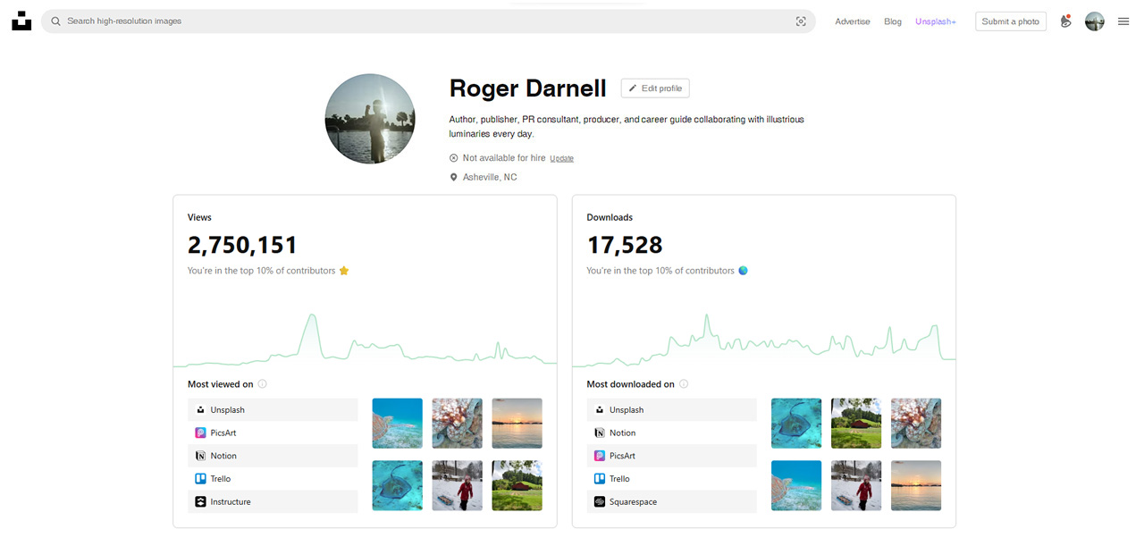Image resolution: width=1144 pixels, height=546 pixels.
Task: Select Unsplash row under Most viewed on
Action: (273, 410)
